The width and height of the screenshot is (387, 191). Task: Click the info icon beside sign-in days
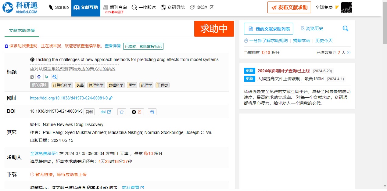(x=349, y=52)
